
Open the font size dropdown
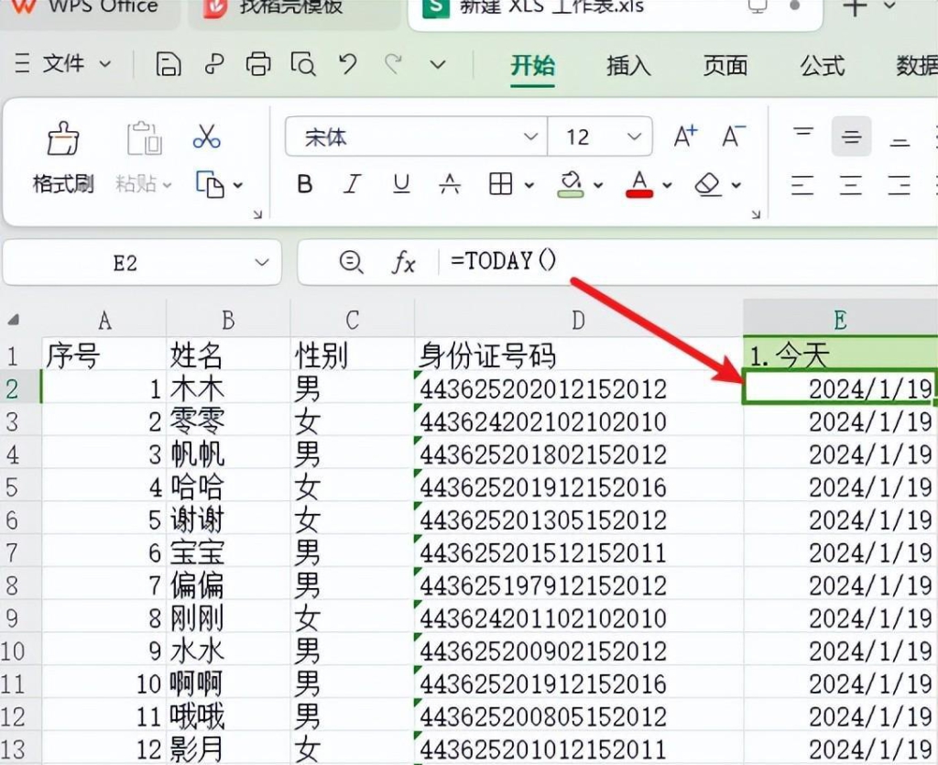pos(637,136)
